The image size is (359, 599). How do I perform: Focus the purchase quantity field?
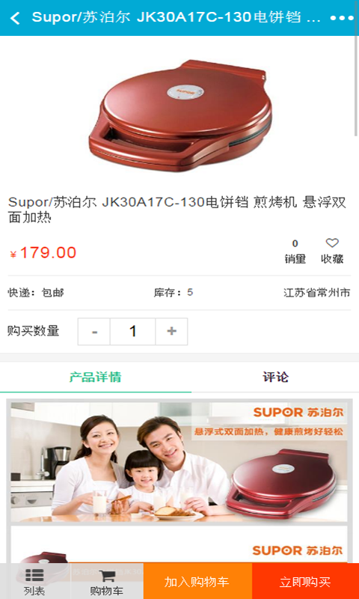tap(133, 331)
